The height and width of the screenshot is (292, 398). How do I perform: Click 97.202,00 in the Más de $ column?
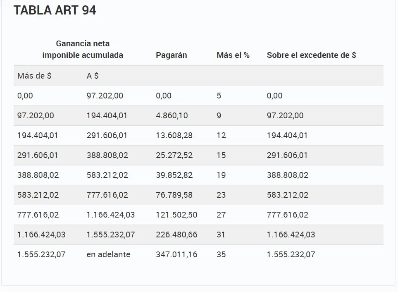point(36,115)
